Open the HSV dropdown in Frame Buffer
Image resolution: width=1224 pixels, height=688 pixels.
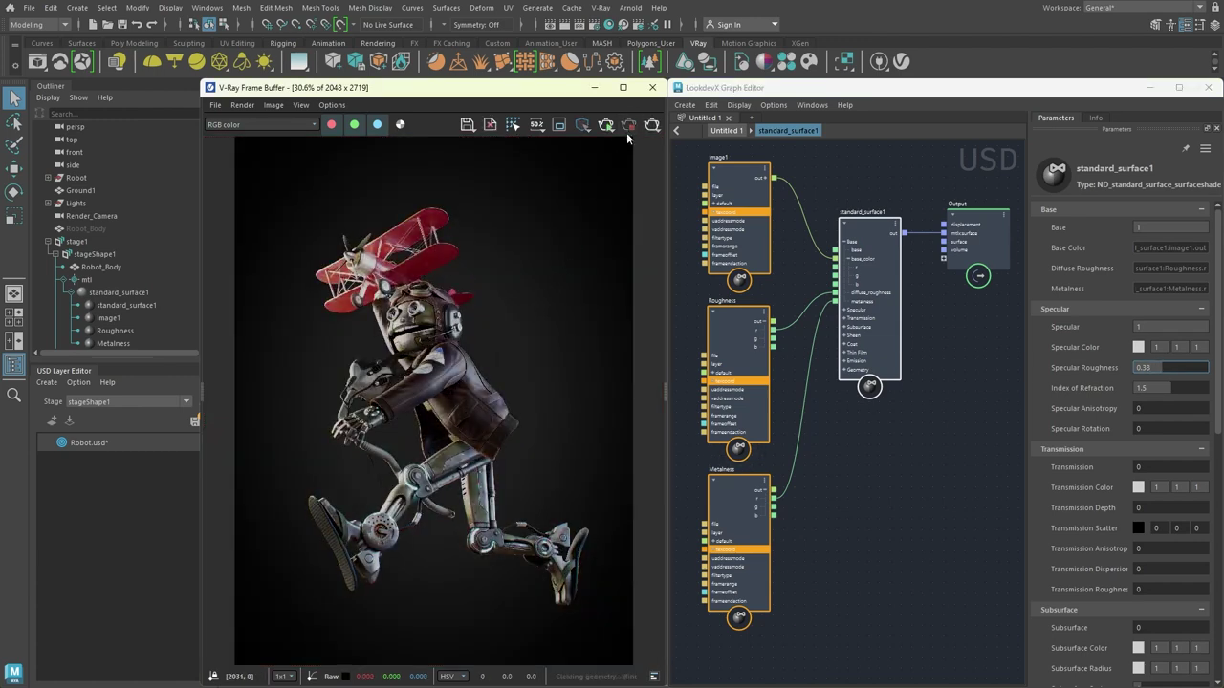451,677
